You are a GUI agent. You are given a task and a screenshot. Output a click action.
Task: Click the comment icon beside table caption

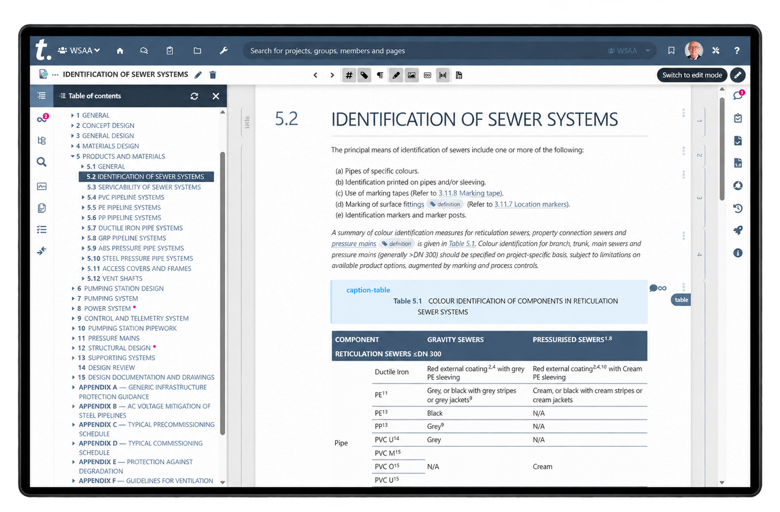pyautogui.click(x=654, y=288)
